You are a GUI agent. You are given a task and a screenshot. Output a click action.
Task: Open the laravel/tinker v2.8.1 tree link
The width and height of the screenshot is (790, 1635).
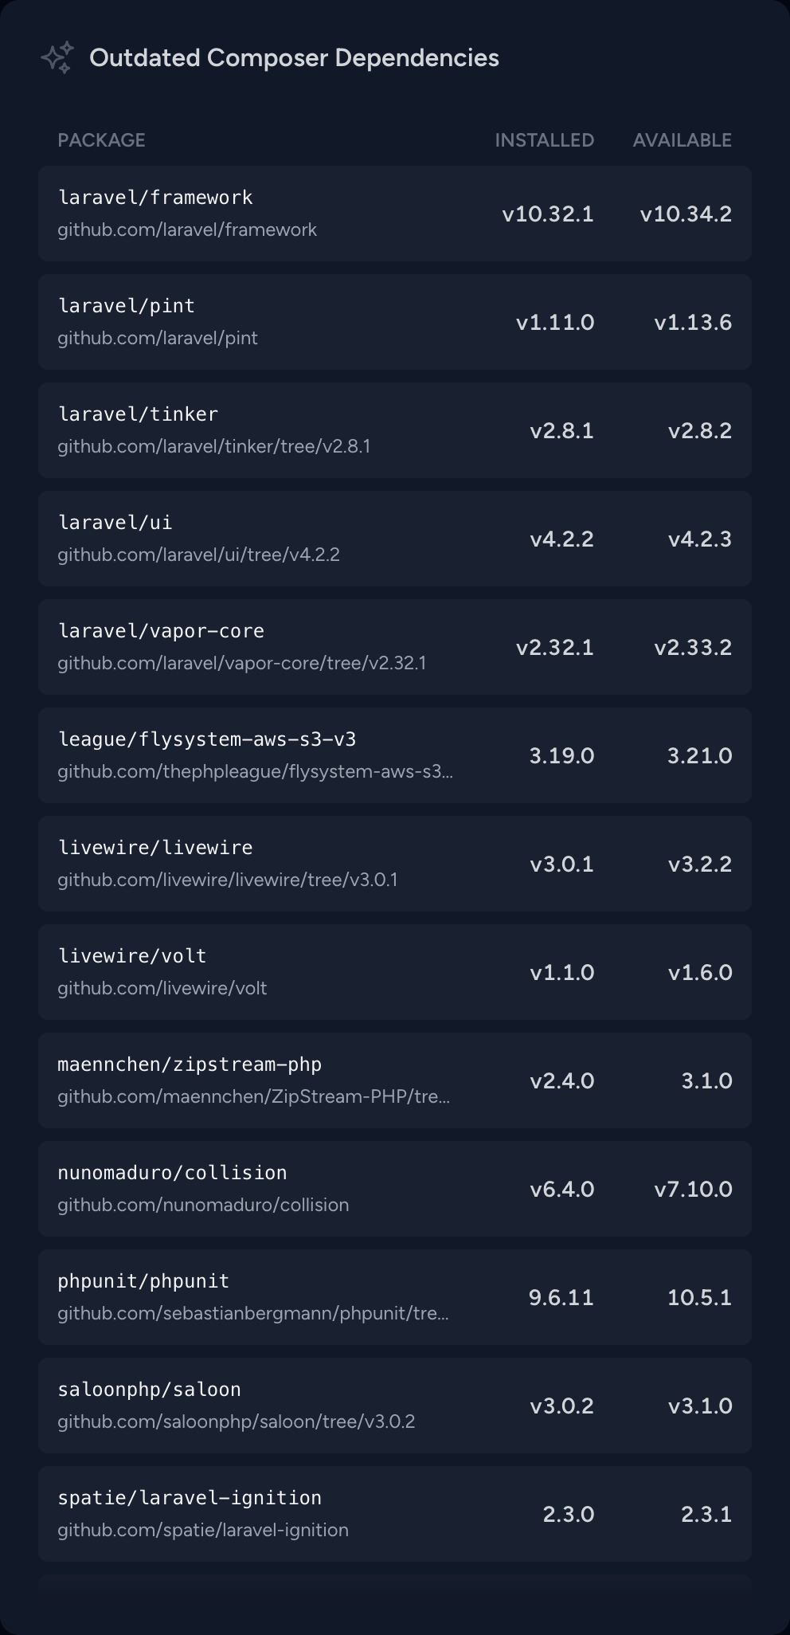(x=213, y=447)
